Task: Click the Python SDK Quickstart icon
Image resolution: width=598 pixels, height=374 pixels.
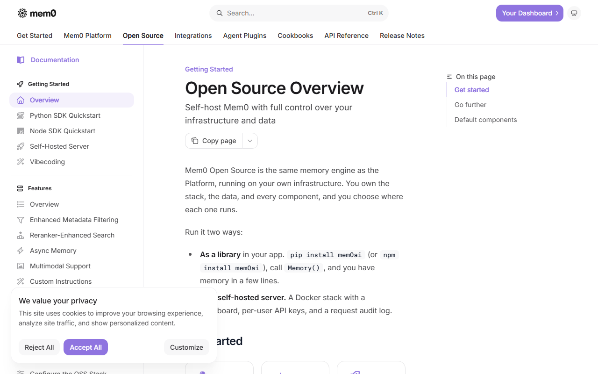Action: pos(21,115)
